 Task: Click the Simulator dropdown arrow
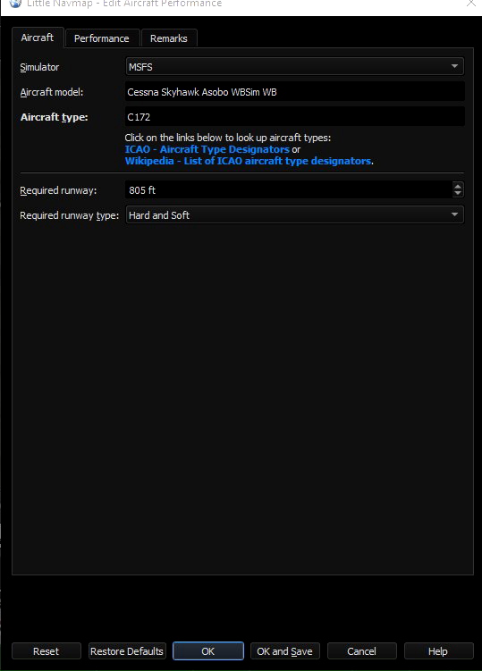point(454,66)
